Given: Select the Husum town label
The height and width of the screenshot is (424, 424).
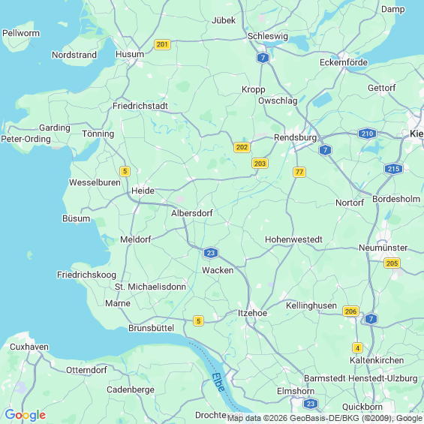Looking at the screenshot, I should [130, 54].
